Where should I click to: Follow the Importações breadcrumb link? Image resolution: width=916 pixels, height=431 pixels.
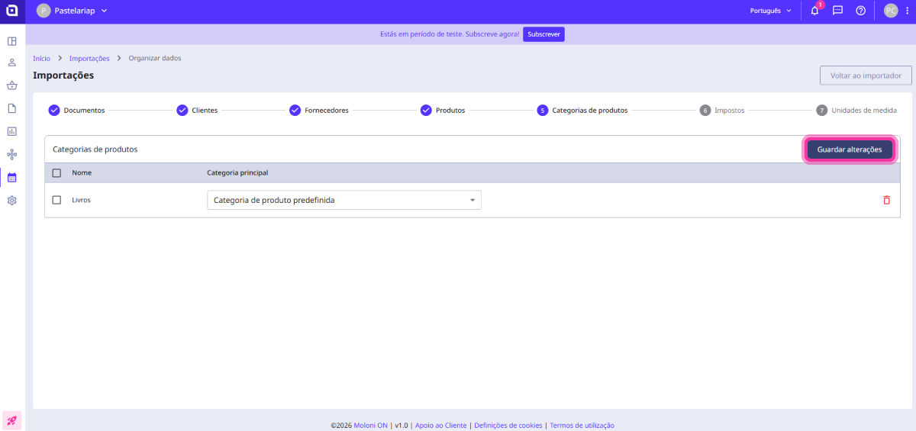[x=89, y=58]
